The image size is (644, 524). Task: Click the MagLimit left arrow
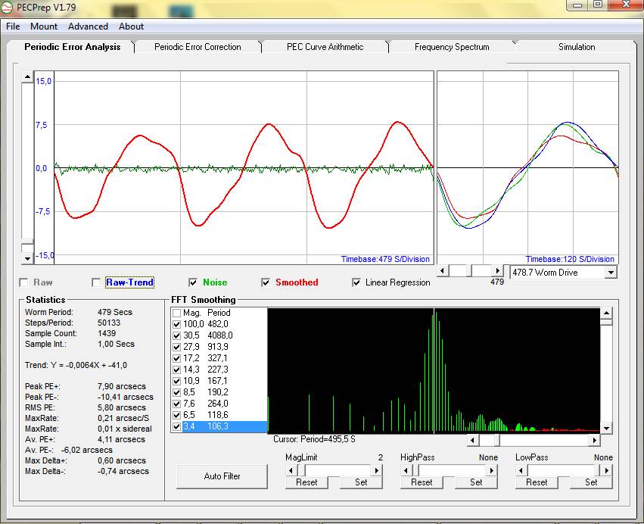pyautogui.click(x=291, y=470)
